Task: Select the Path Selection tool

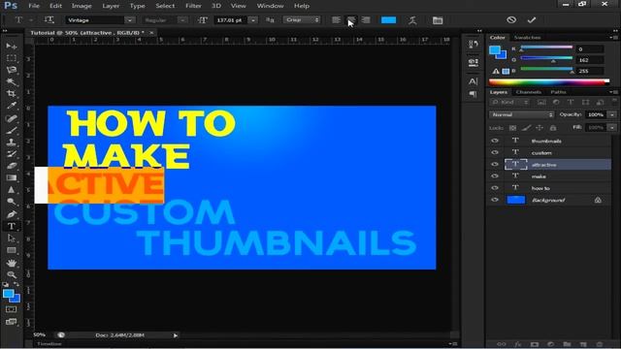Action: pos(11,238)
